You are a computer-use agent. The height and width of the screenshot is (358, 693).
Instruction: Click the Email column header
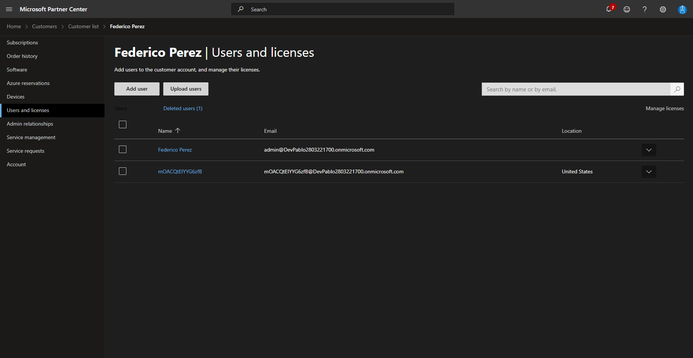coord(270,131)
